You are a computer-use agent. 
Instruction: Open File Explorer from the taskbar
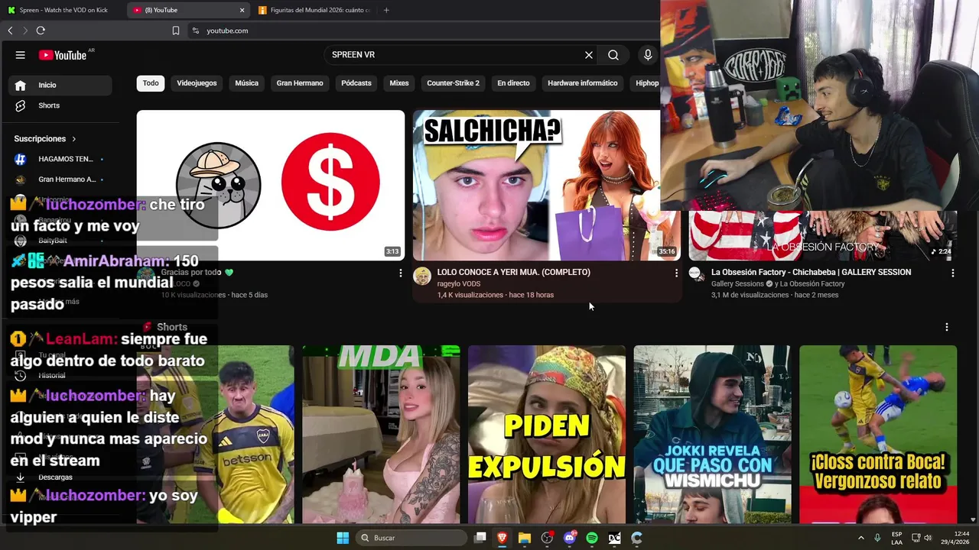(525, 538)
